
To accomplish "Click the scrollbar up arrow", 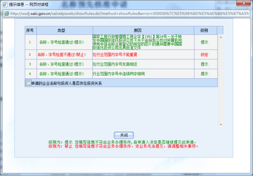I will (221, 37).
